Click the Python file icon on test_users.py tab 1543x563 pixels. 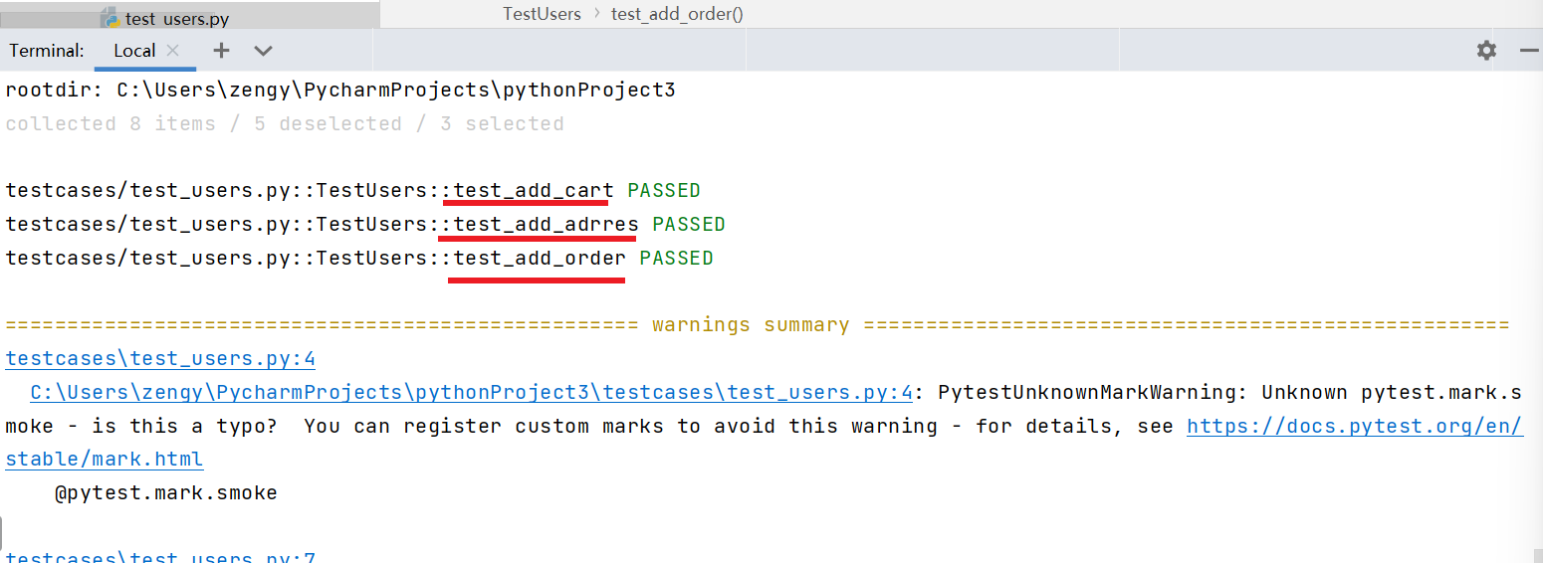[112, 19]
